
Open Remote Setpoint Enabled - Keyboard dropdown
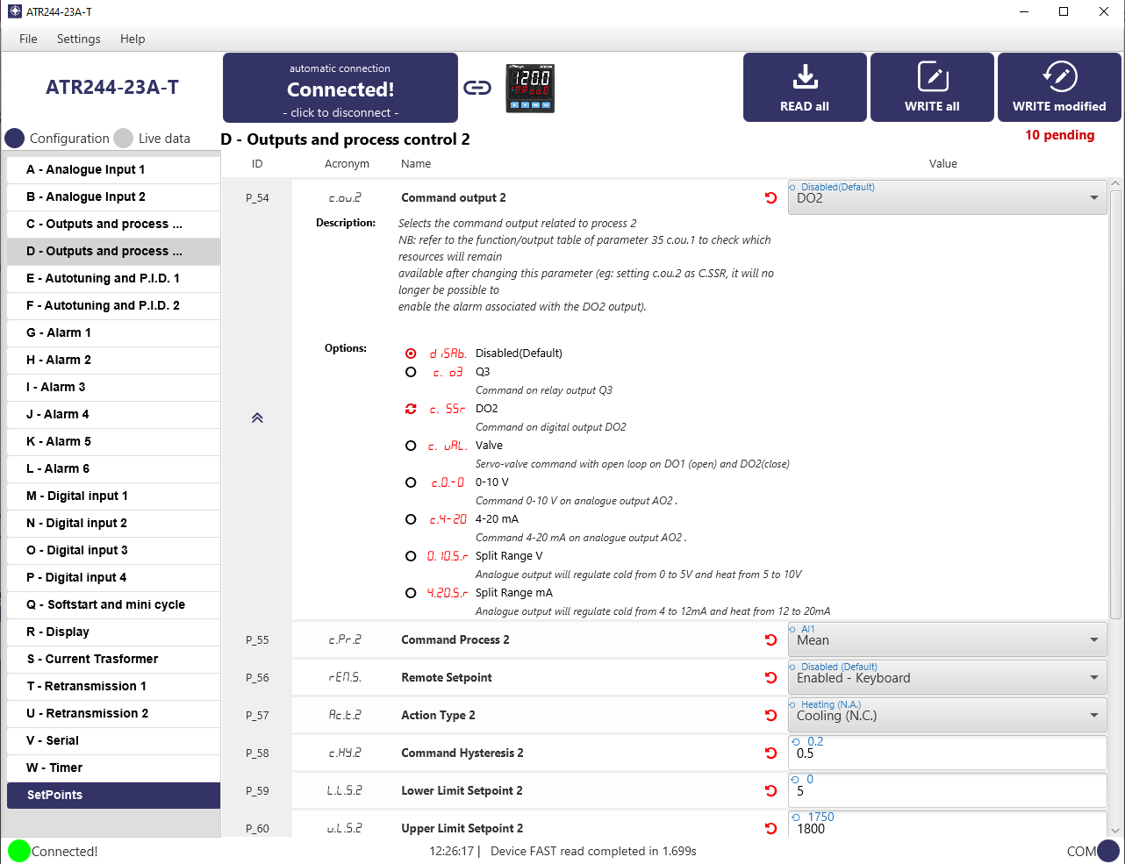(948, 678)
